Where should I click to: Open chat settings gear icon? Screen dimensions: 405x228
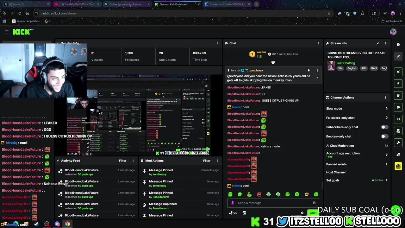(x=302, y=213)
